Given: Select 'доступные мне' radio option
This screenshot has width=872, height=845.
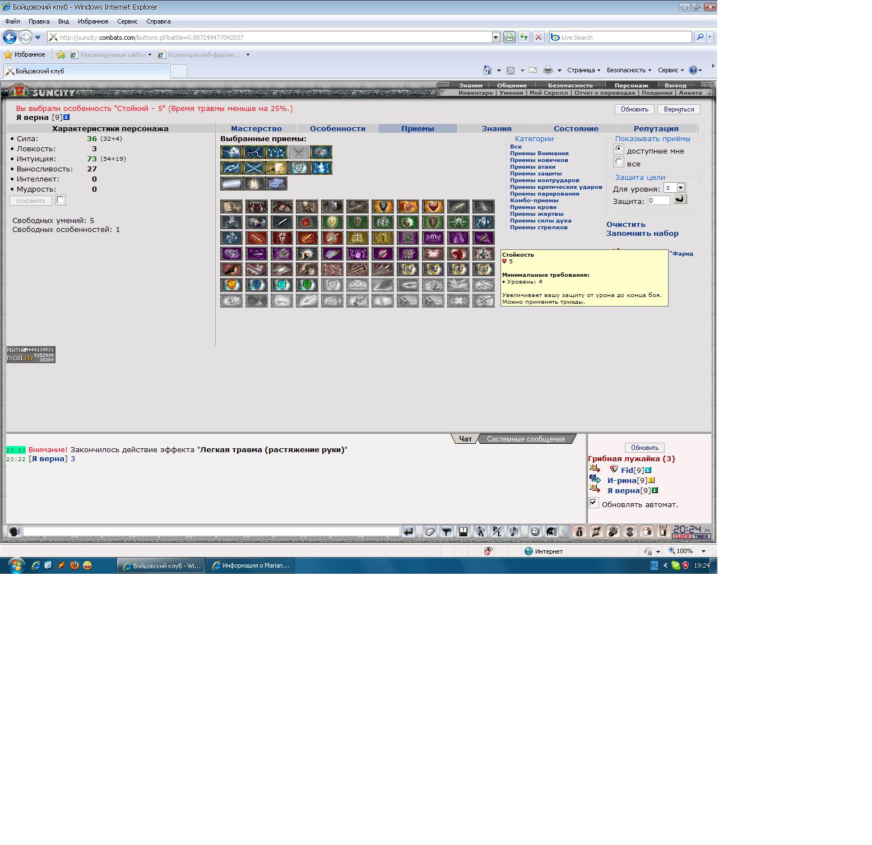Looking at the screenshot, I should pos(619,149).
